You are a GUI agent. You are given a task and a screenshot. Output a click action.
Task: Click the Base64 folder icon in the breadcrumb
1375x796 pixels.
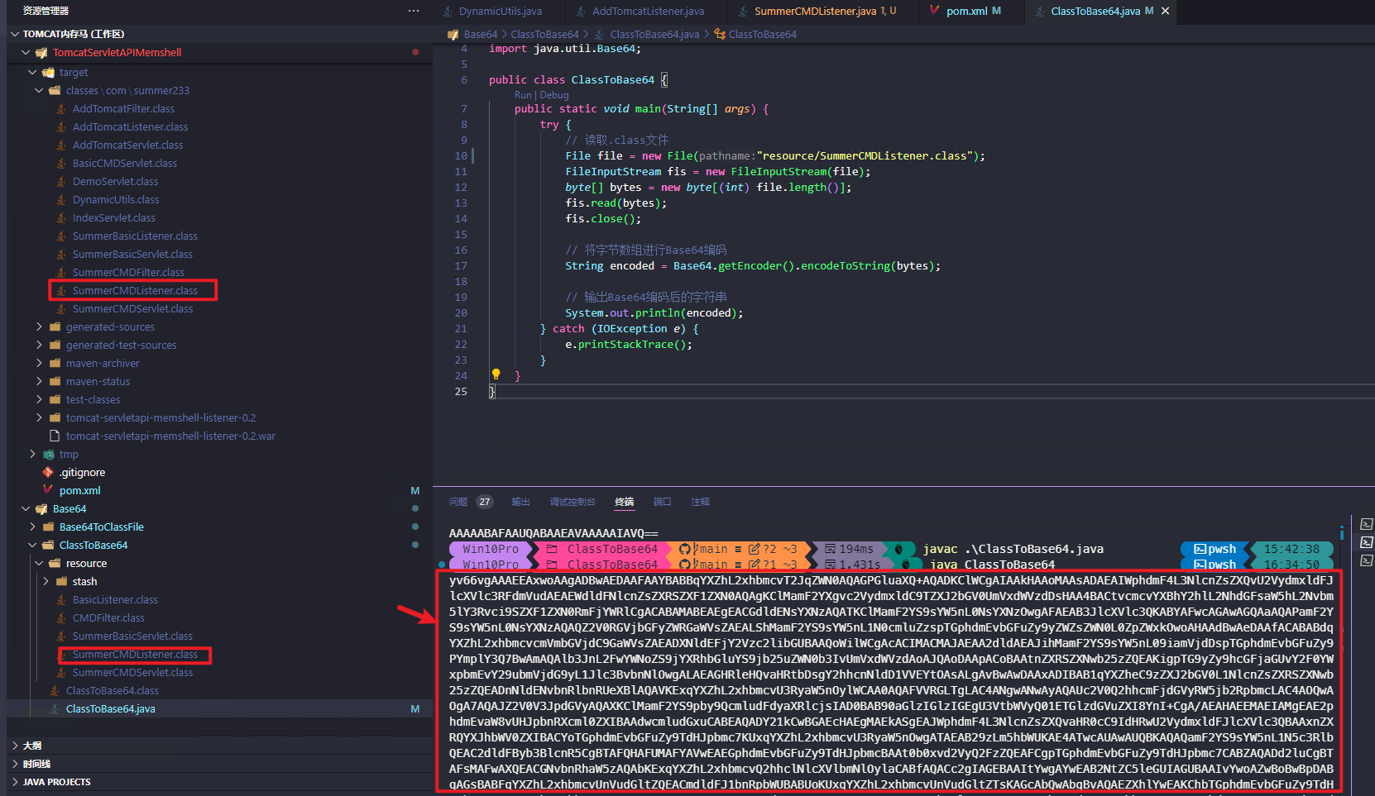pos(453,35)
